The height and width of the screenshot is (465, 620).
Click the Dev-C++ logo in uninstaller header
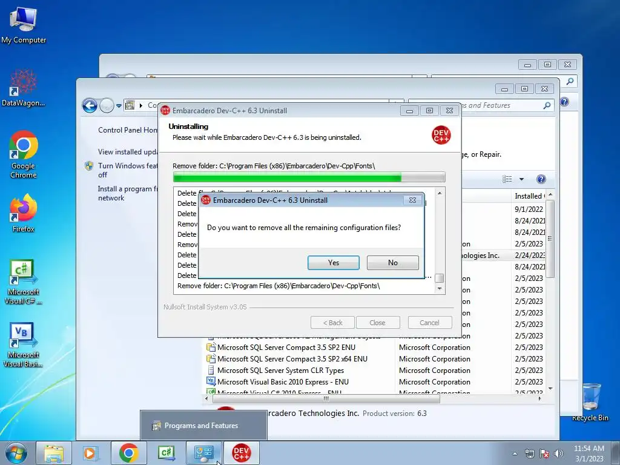pyautogui.click(x=441, y=135)
